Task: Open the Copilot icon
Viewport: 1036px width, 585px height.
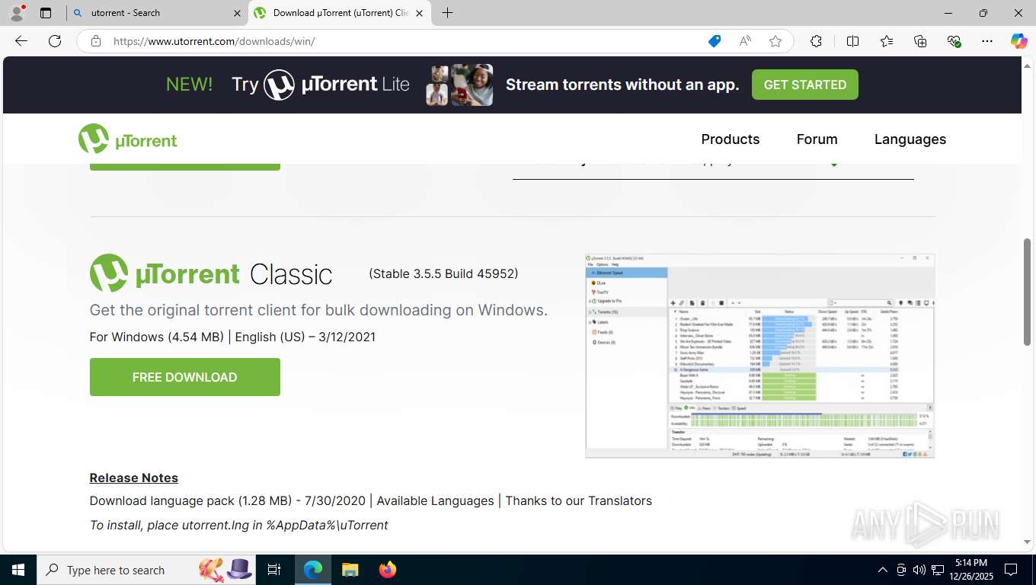Action: click(x=1018, y=41)
